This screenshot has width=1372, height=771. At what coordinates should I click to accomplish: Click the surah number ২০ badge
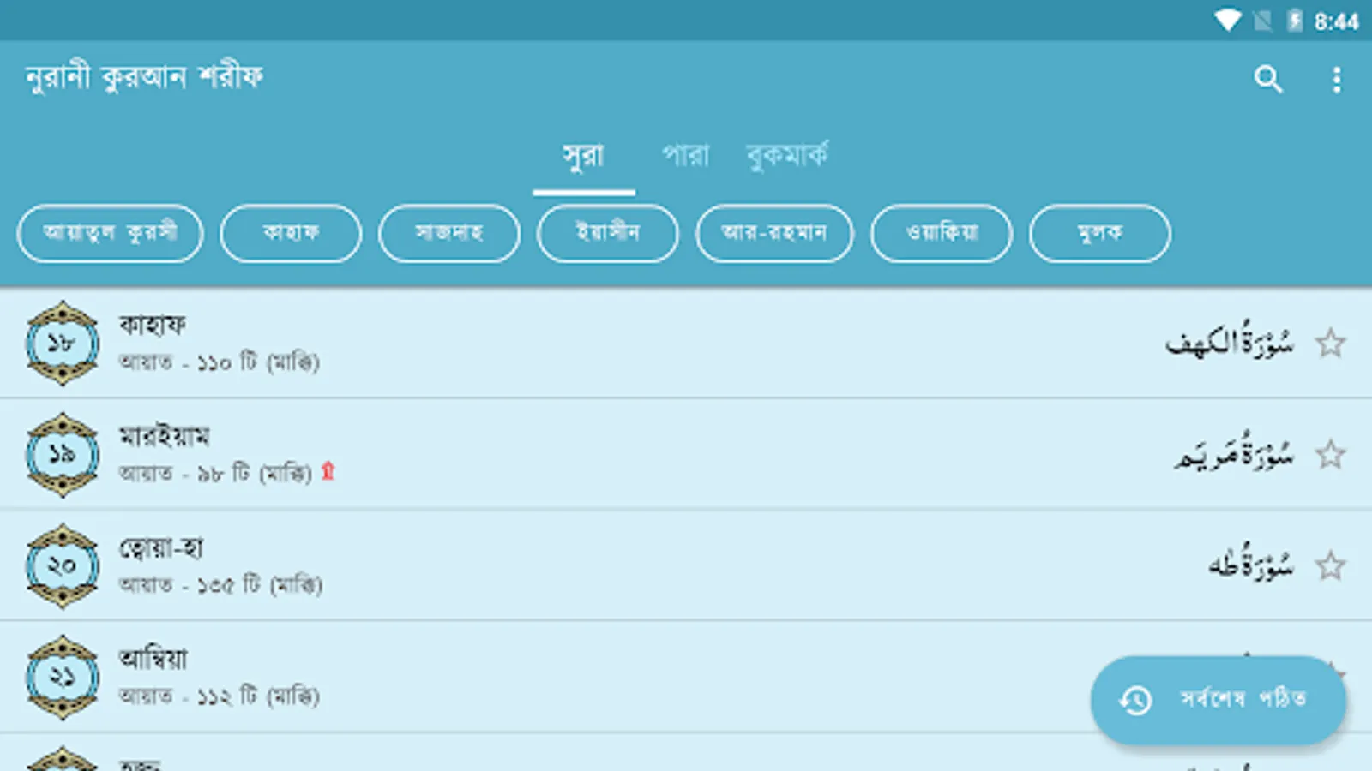(62, 565)
